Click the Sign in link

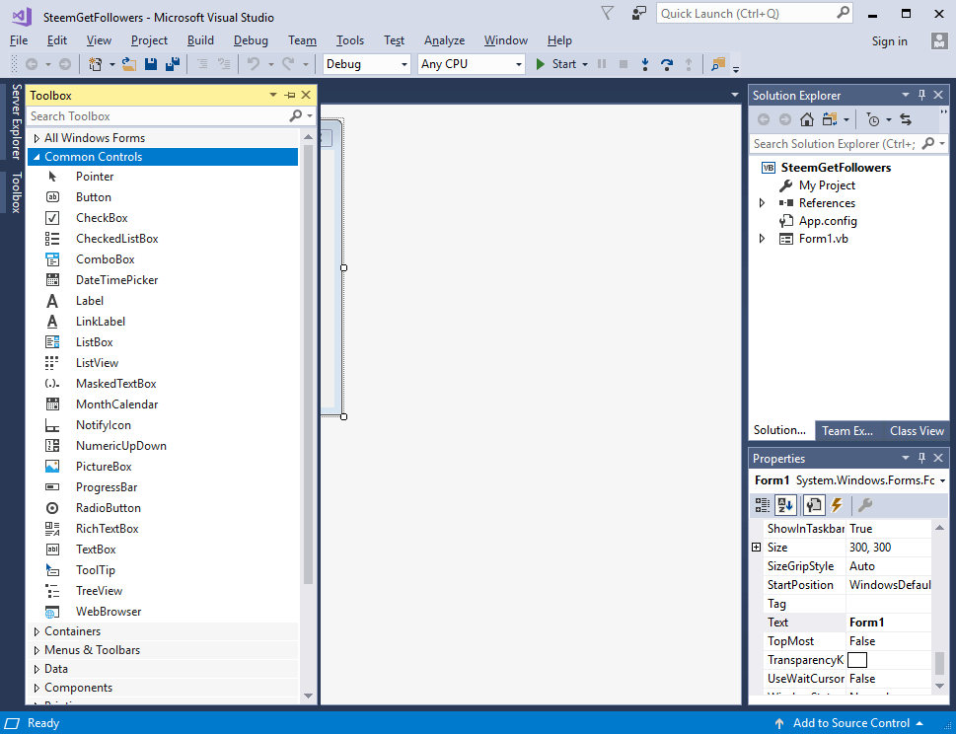pos(890,41)
